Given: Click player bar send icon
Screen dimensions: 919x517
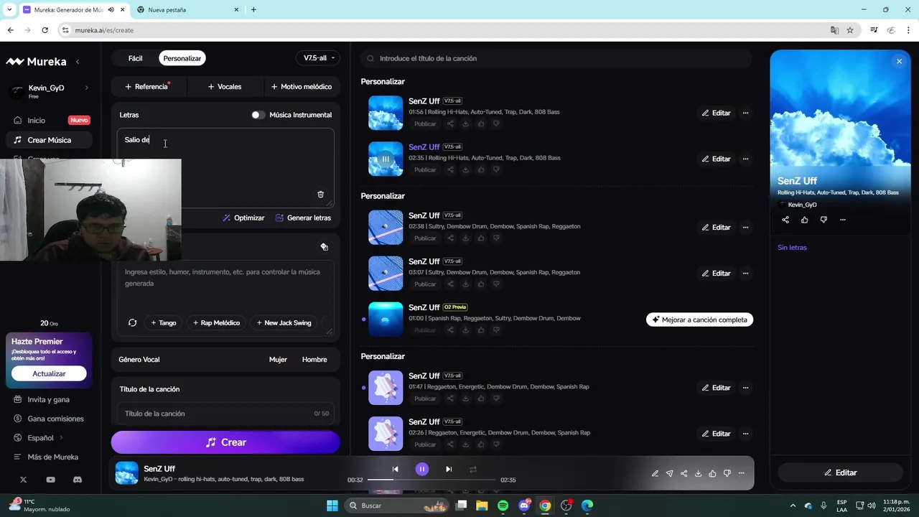Looking at the screenshot, I should click(x=669, y=473).
